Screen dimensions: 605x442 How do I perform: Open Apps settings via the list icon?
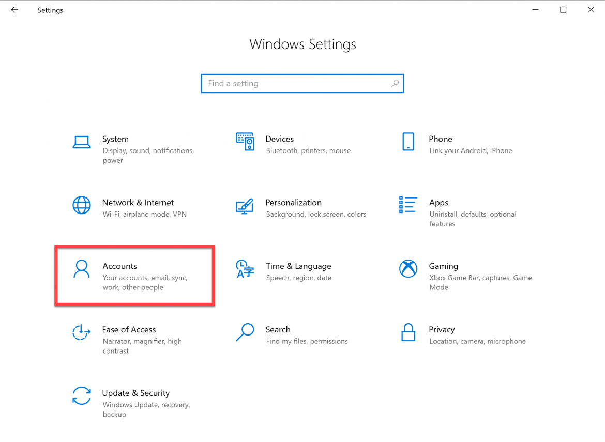click(408, 205)
